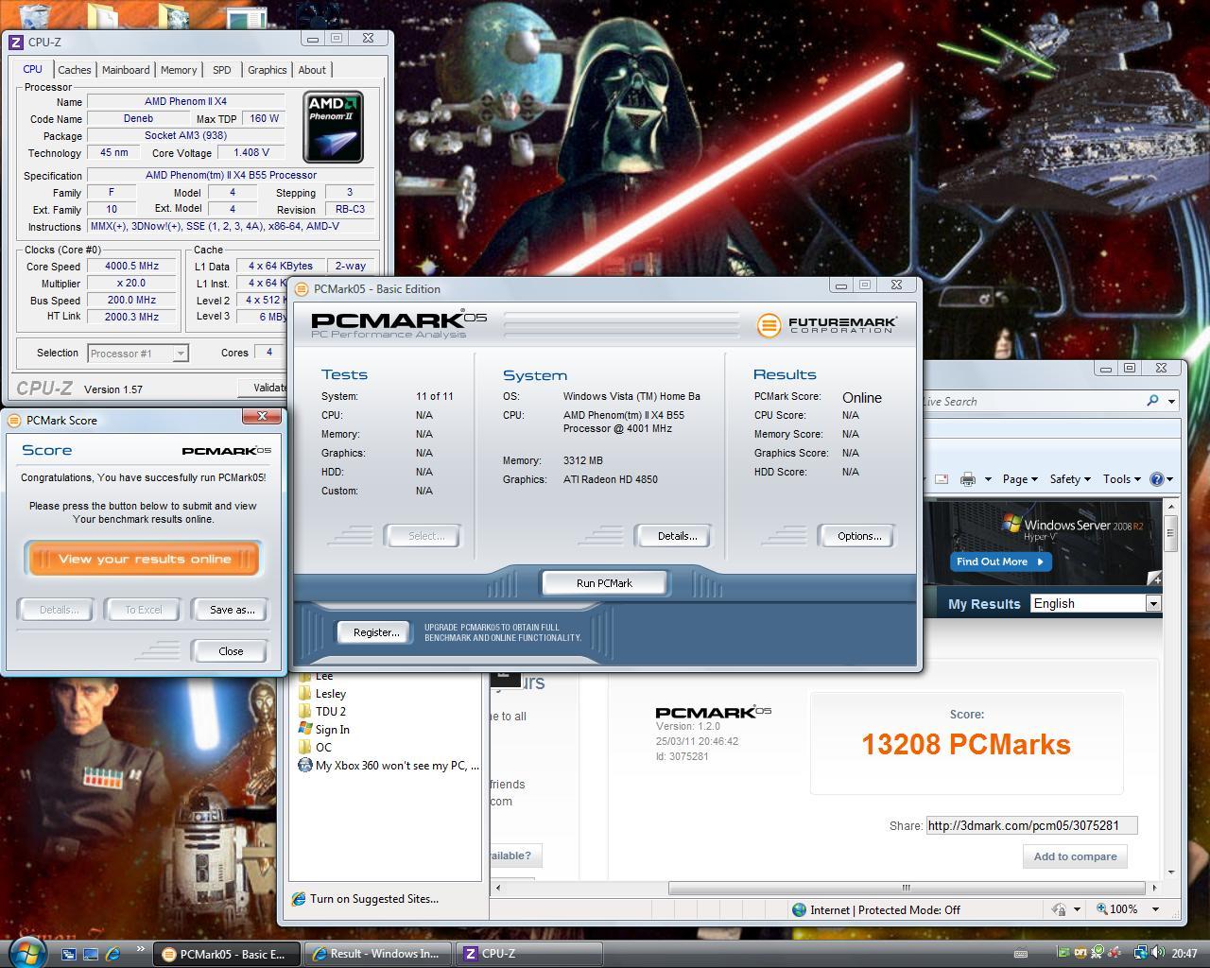This screenshot has width=1210, height=968.
Task: Open the Page menu in browser
Action: (x=1020, y=479)
